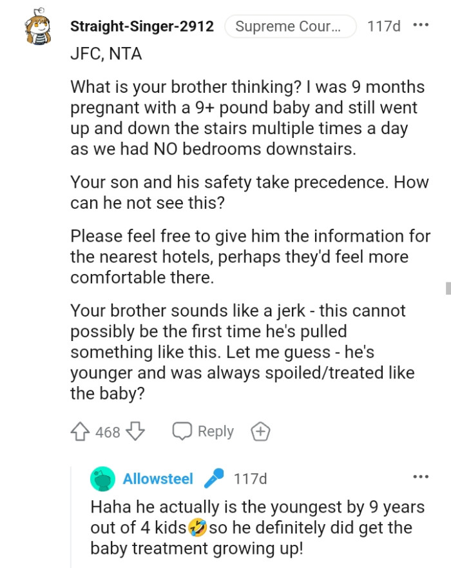Click Straight-Singer-2912's snoo avatar
This screenshot has height=568, width=451.
tap(39, 26)
